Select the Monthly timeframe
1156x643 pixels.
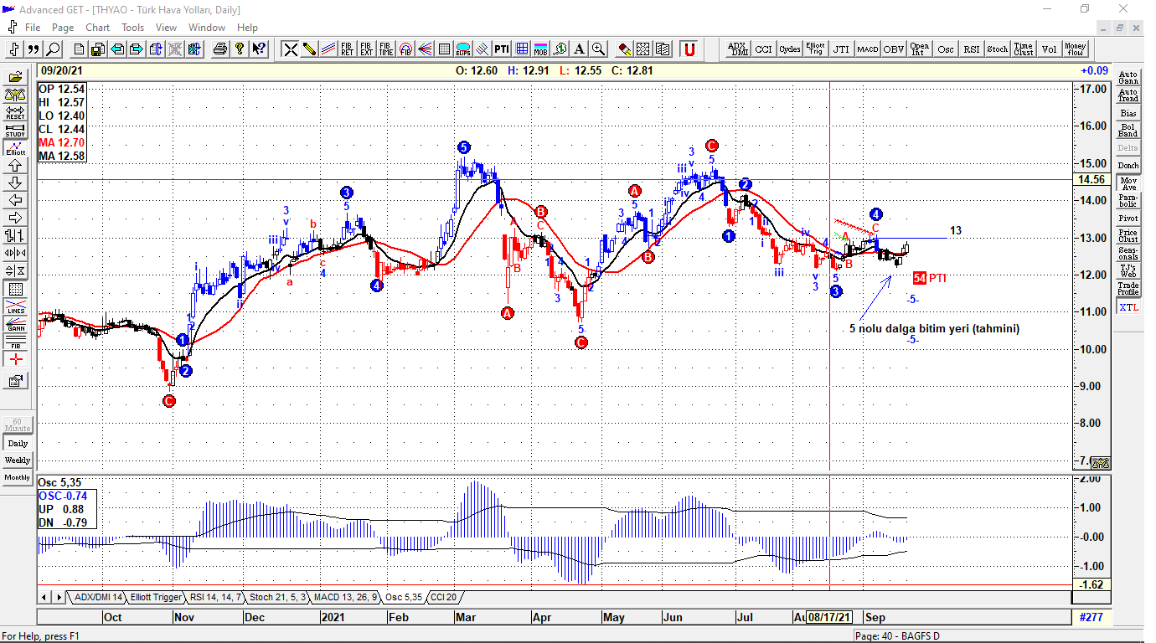click(18, 477)
